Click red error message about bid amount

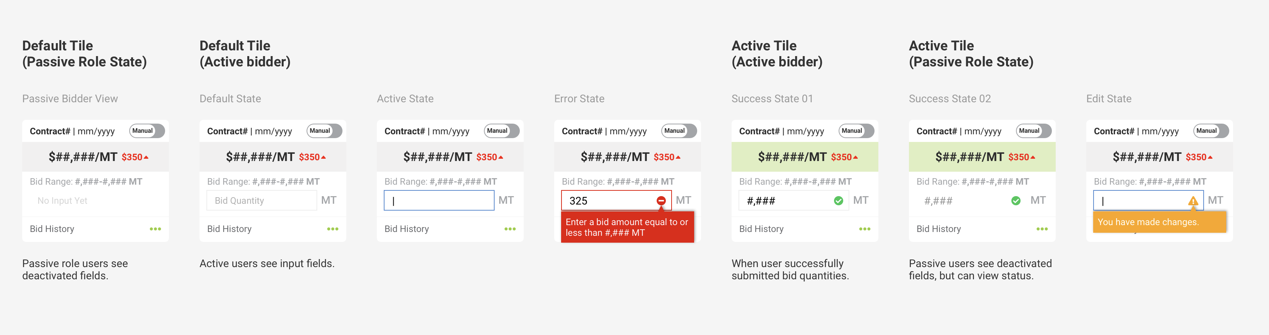[627, 227]
